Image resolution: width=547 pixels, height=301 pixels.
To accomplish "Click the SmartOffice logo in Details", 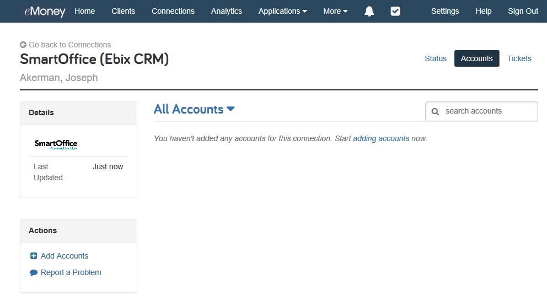I will (56, 144).
